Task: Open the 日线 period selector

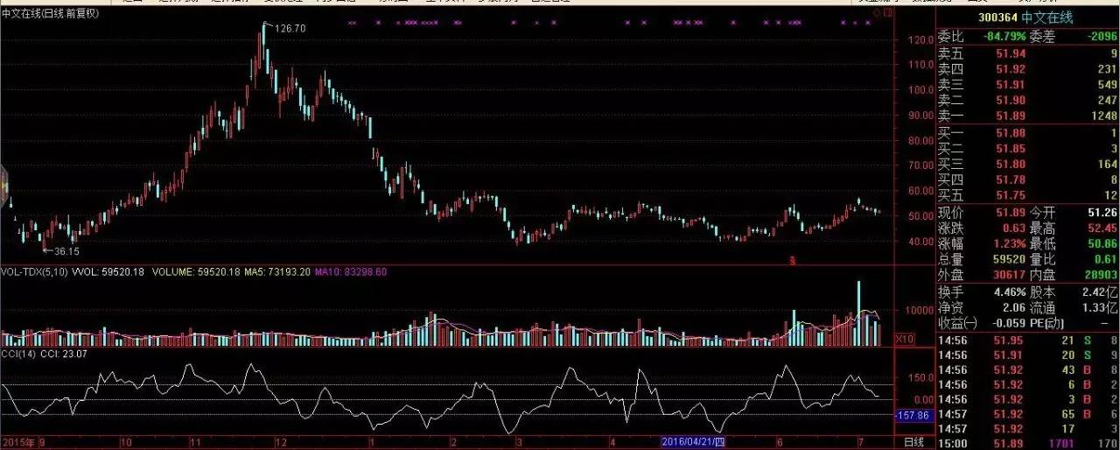Action: 913,442
